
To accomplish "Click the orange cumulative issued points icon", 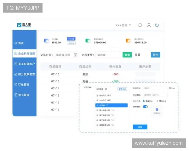I will pos(129,41).
